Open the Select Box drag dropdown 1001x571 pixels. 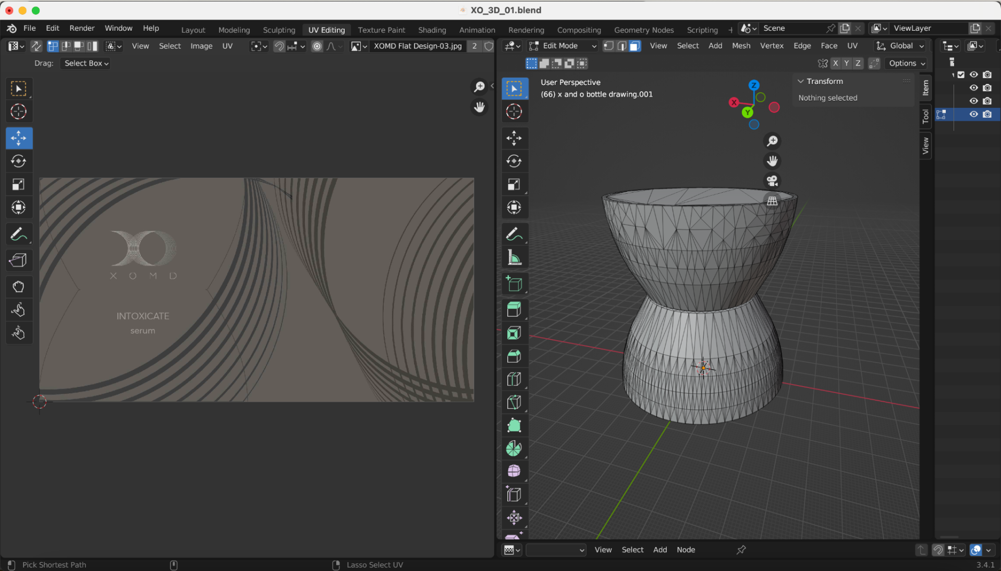coord(86,63)
